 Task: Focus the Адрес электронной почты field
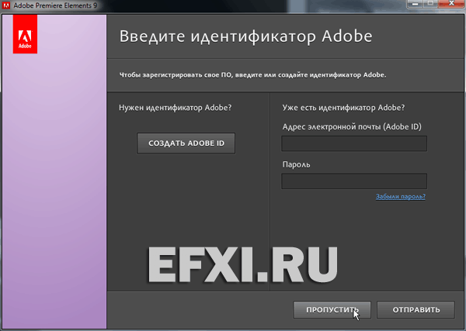click(354, 143)
